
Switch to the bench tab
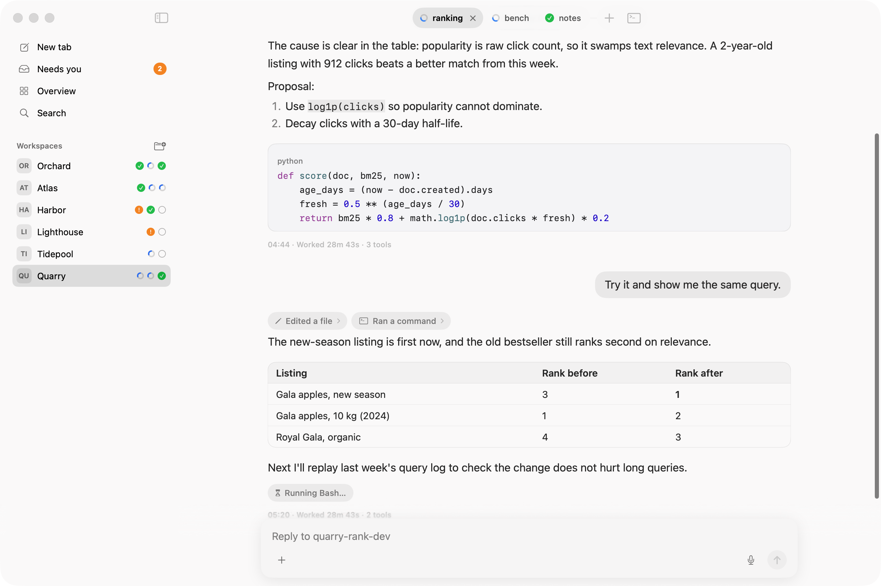coord(510,18)
